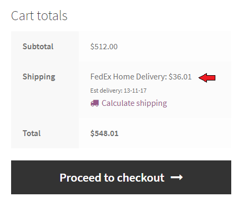Image resolution: width=245 pixels, height=207 pixels.
Task: Click the Subtotal row label
Action: point(38,47)
